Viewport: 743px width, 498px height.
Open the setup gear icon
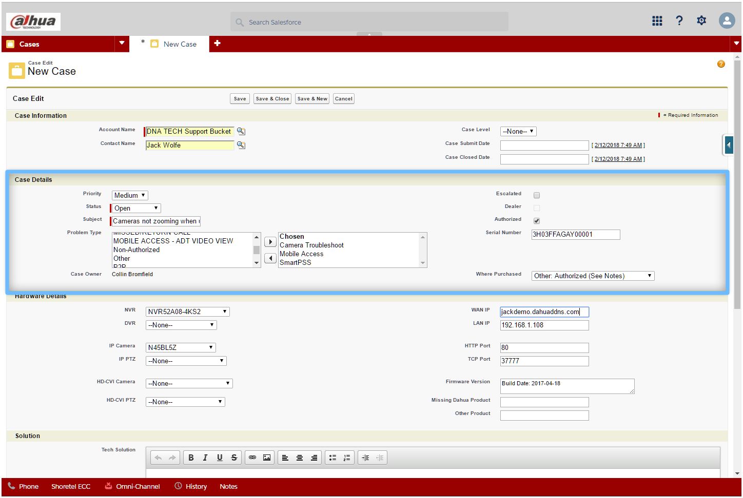click(701, 20)
